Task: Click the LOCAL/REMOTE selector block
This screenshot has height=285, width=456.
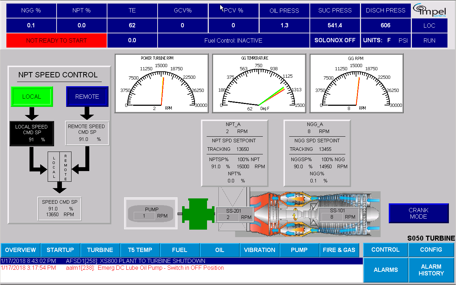Action: click(x=60, y=167)
